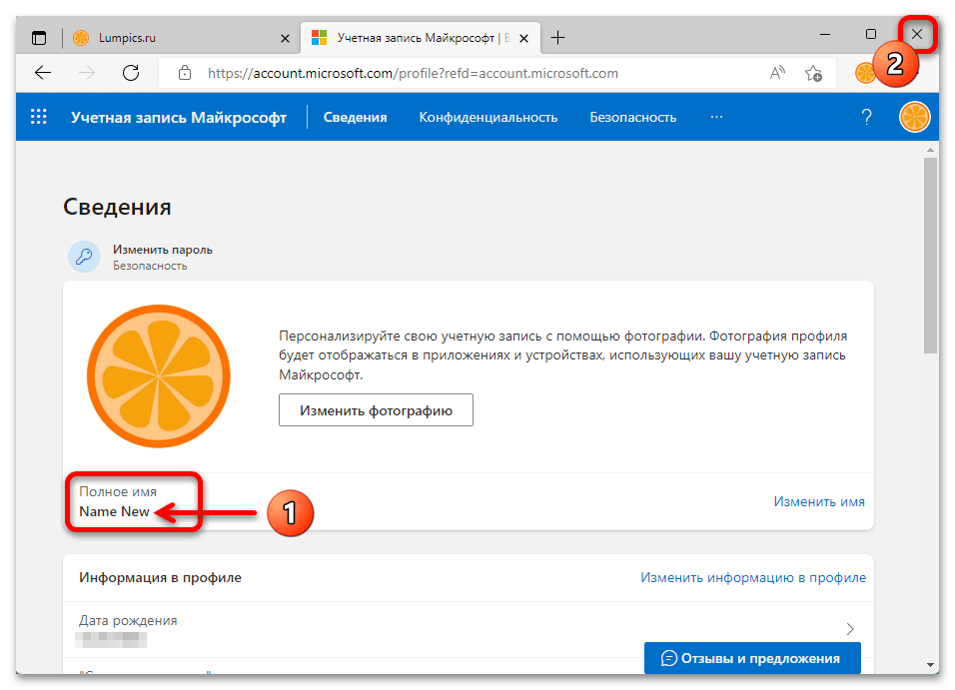This screenshot has height=690, width=955.
Task: Open the Конфиденциальность navigation item
Action: (x=488, y=118)
